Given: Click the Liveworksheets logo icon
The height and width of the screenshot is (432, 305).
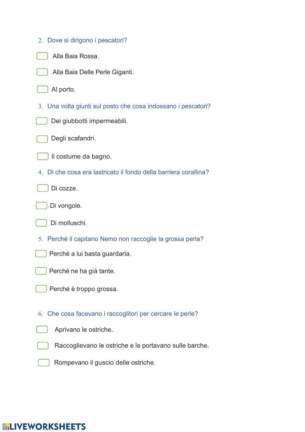Looking at the screenshot, I should click(5, 426).
